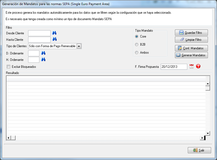Viewport: 217px width, 160px height.
Task: Open the calendar picker for F. Firma Propuesta
Action: (192, 66)
